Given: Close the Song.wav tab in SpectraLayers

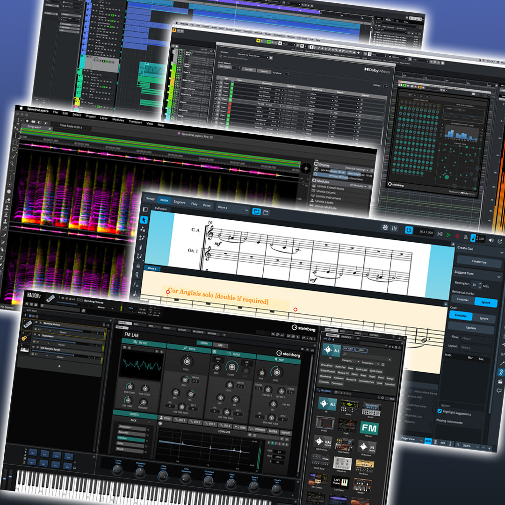Looking at the screenshot, I should (x=50, y=129).
